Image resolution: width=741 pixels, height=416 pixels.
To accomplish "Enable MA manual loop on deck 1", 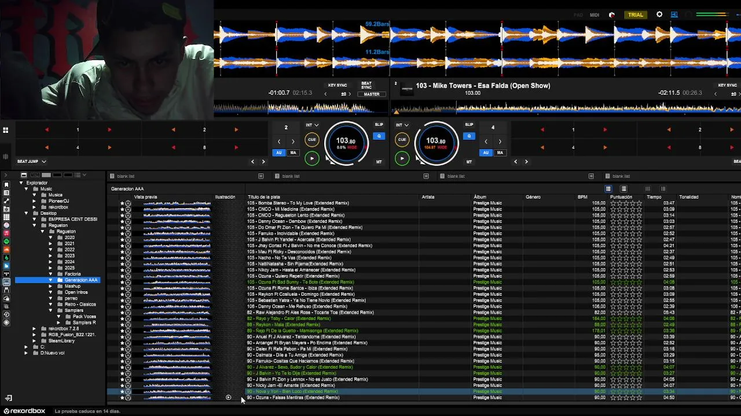I will 293,153.
